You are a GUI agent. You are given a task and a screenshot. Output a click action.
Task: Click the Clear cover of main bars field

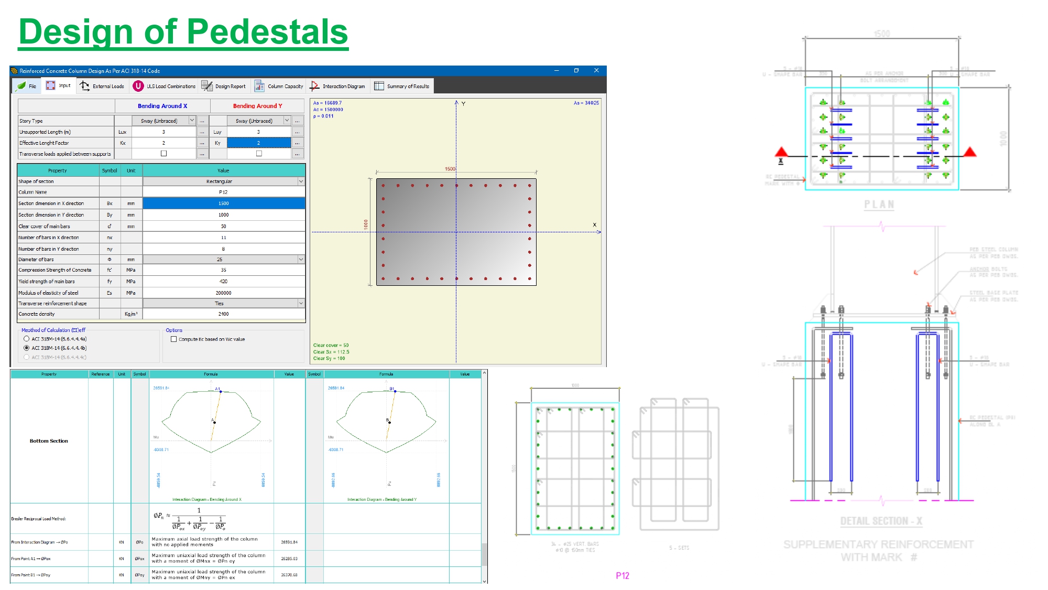(x=223, y=227)
